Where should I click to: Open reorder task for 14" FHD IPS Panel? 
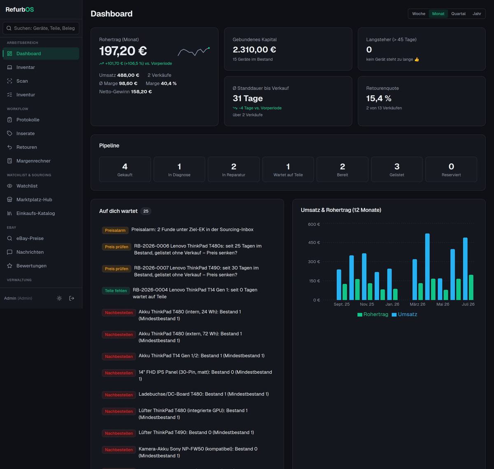tap(187, 375)
